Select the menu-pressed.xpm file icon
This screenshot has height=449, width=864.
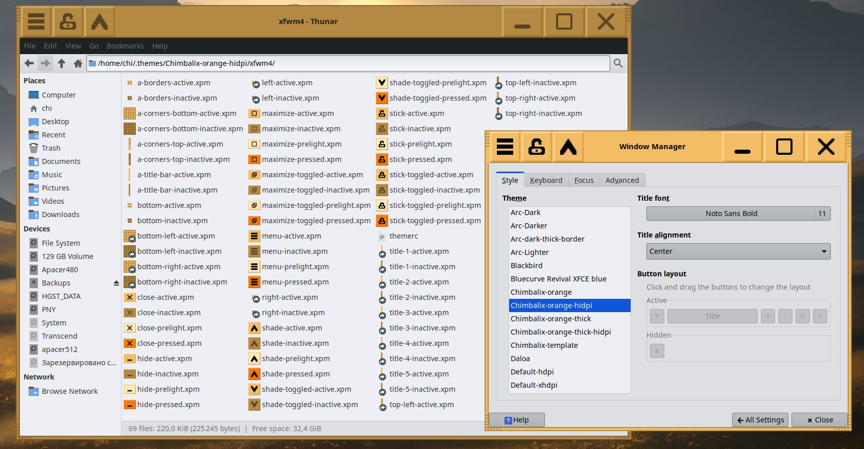pyautogui.click(x=254, y=282)
